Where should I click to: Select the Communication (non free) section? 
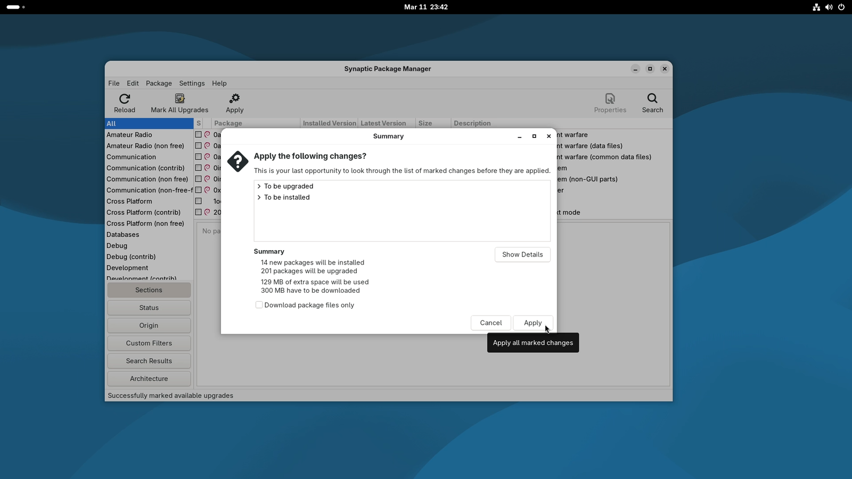pos(147,179)
